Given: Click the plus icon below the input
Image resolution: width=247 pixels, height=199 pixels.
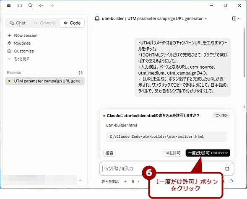Looking at the screenshot, I should pyautogui.click(x=125, y=181).
